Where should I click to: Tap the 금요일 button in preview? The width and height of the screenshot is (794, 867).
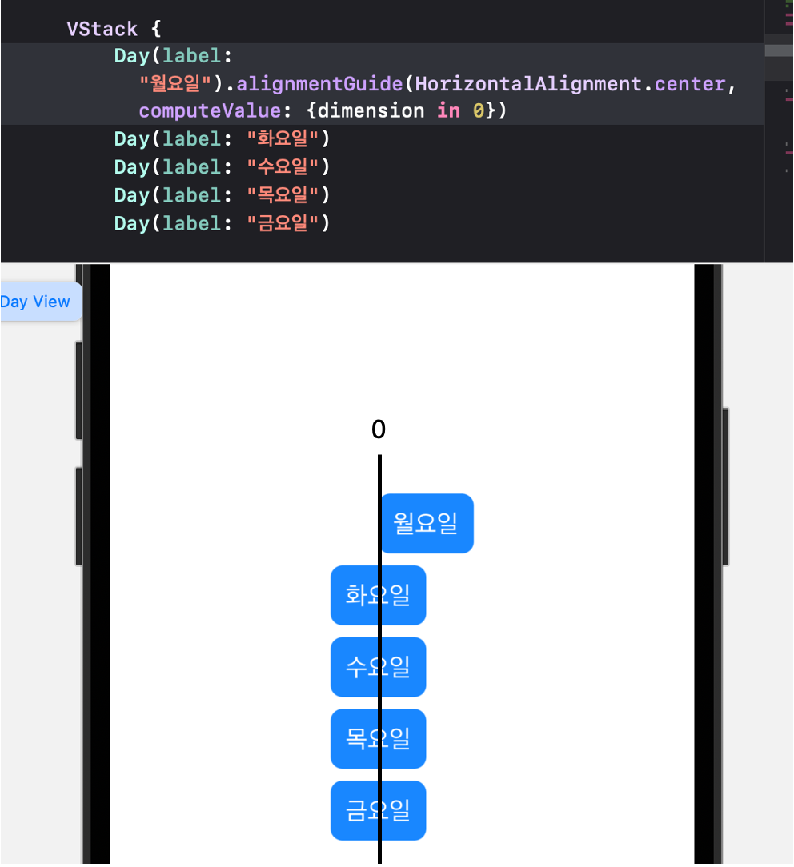coord(378,810)
